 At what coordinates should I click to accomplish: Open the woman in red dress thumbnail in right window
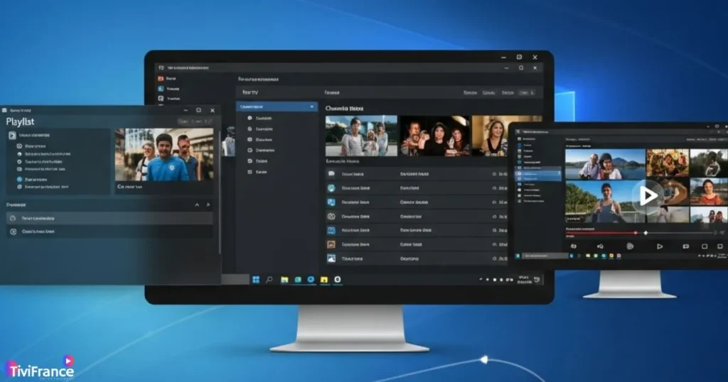pos(709,192)
